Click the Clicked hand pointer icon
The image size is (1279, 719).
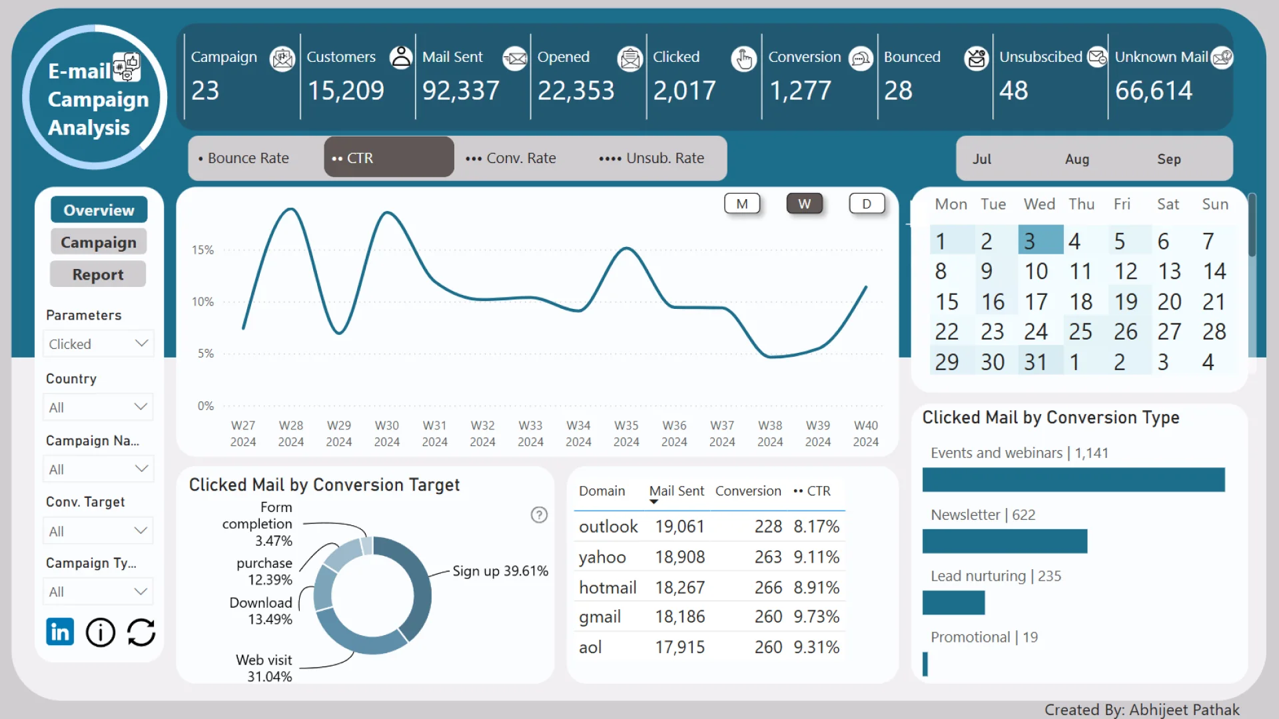(743, 59)
